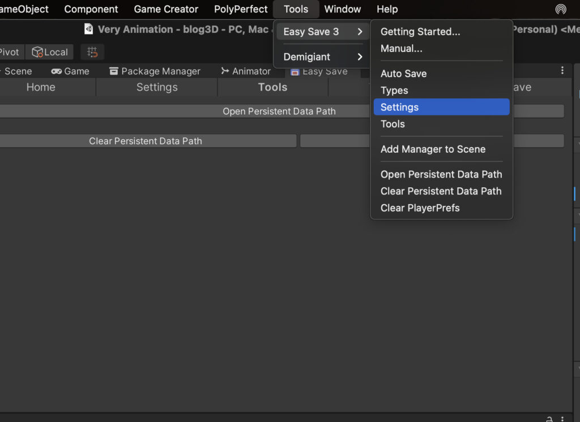
Task: Choose Clear PlayerPrefs from the submenu
Action: point(420,208)
